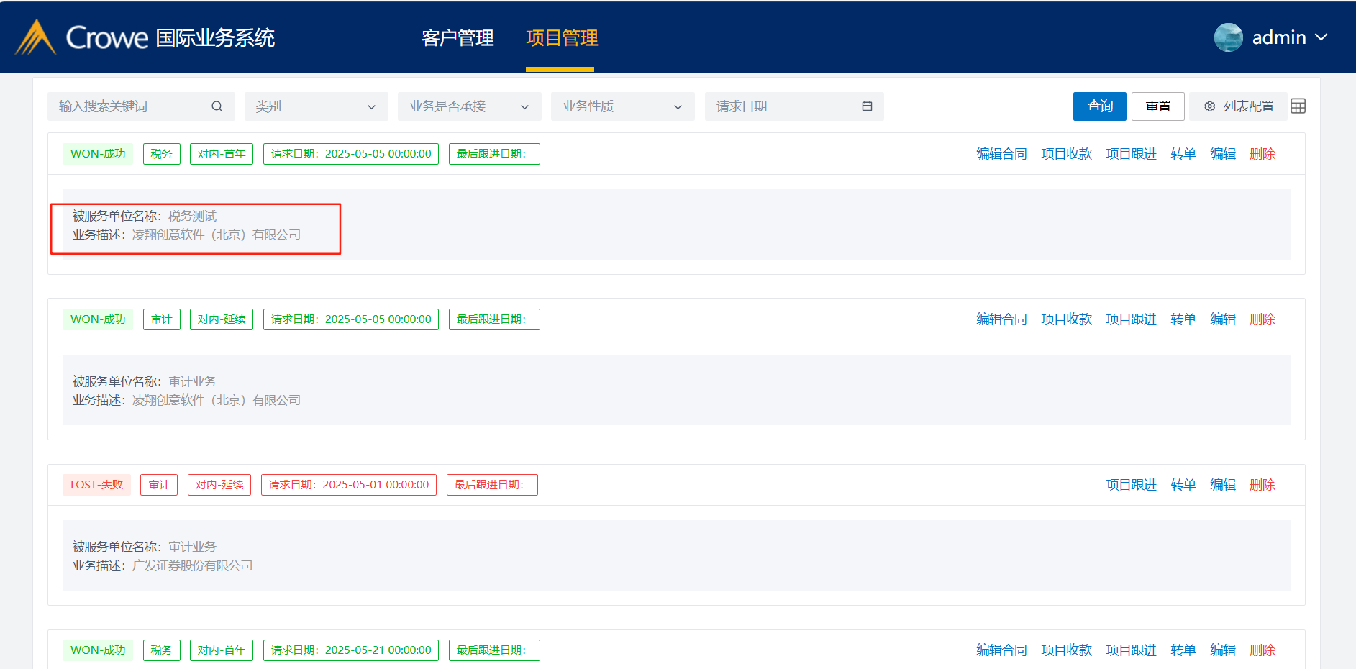
Task: Click the 广发证券股份有限公司 description text
Action: click(193, 565)
